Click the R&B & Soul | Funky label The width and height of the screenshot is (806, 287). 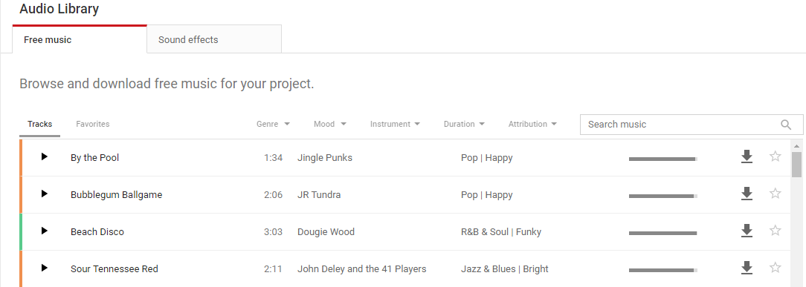point(501,231)
